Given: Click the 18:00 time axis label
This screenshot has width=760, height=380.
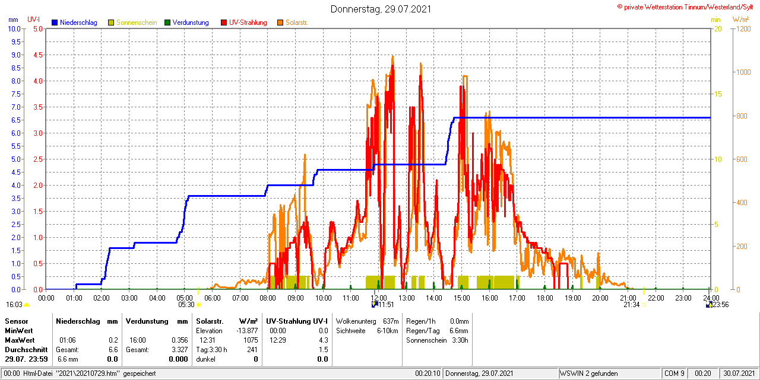Looking at the screenshot, I should 545,297.
